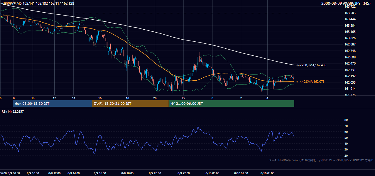
Task: Click the 162.331 price axis value
Action: point(350,70)
